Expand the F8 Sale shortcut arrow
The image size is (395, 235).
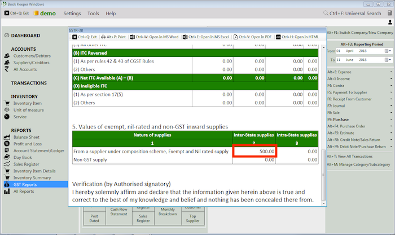click(x=391, y=113)
